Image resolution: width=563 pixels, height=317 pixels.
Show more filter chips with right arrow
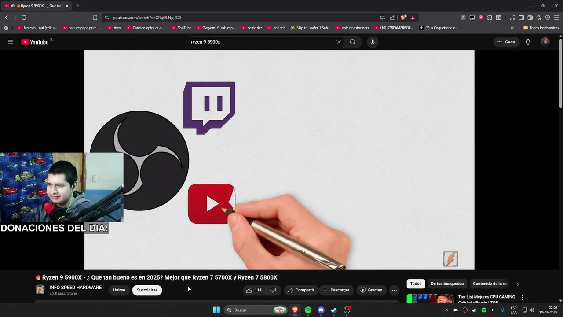(517, 284)
